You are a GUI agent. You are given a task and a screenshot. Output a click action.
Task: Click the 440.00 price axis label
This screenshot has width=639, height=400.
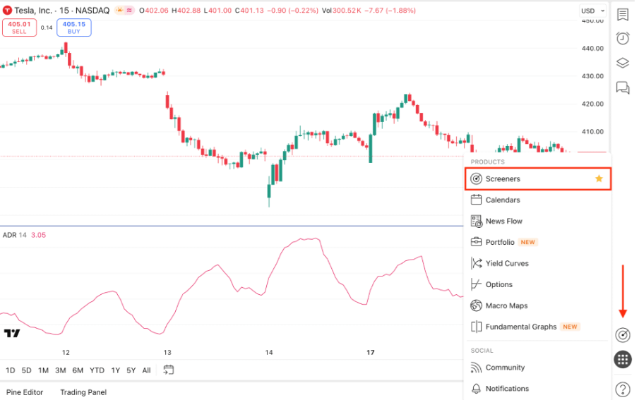click(x=592, y=48)
